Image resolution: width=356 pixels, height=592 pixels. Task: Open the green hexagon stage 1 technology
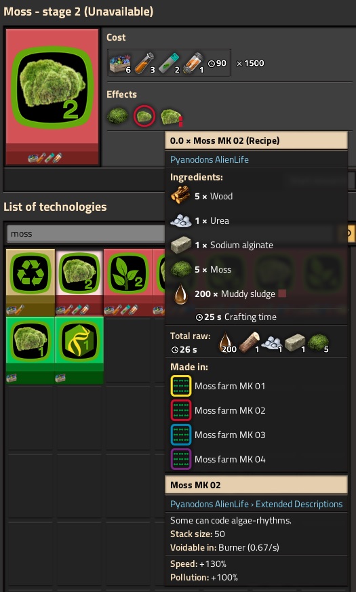(79, 351)
